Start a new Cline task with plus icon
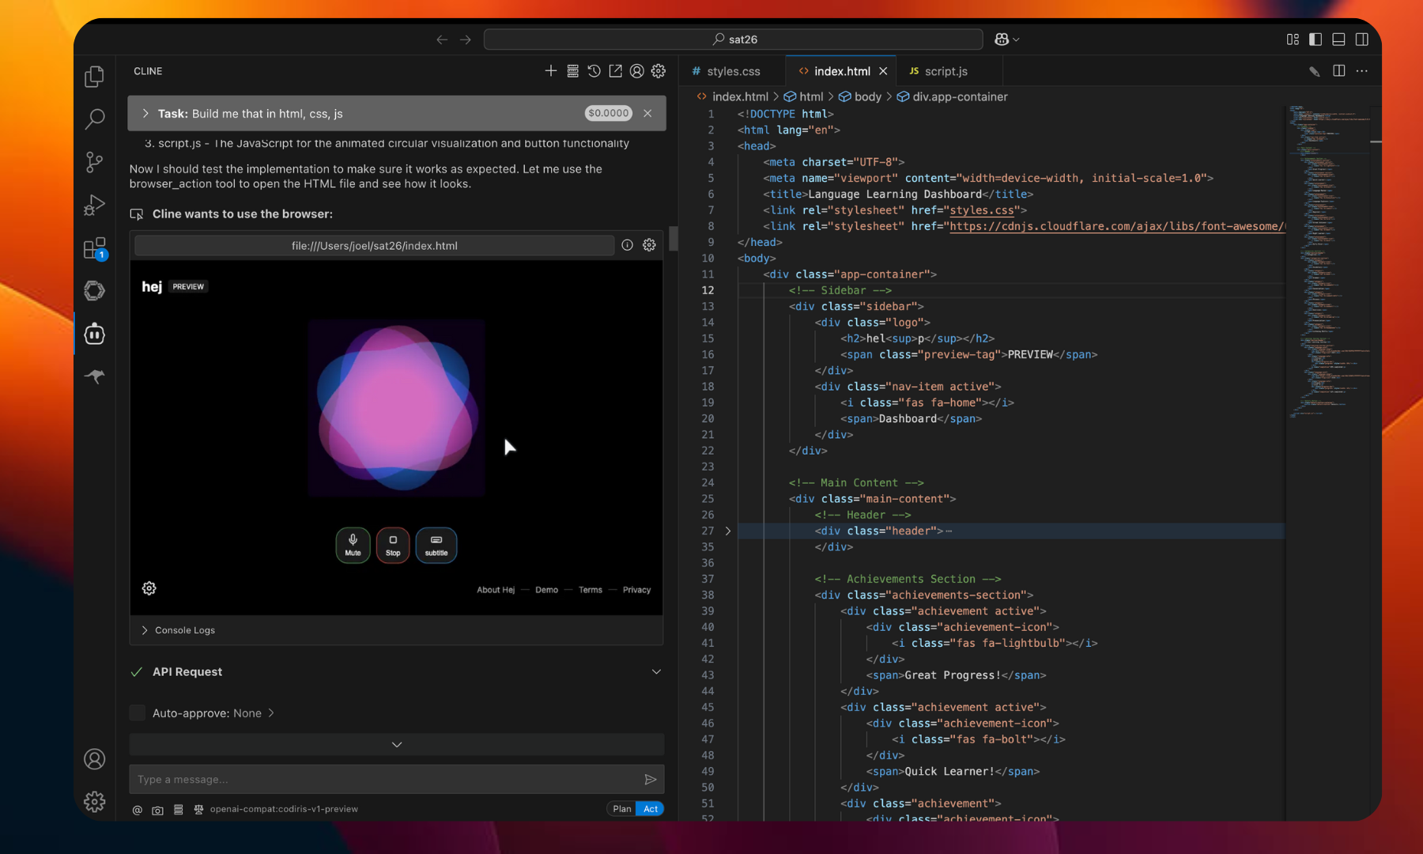Image resolution: width=1423 pixels, height=854 pixels. 551,71
